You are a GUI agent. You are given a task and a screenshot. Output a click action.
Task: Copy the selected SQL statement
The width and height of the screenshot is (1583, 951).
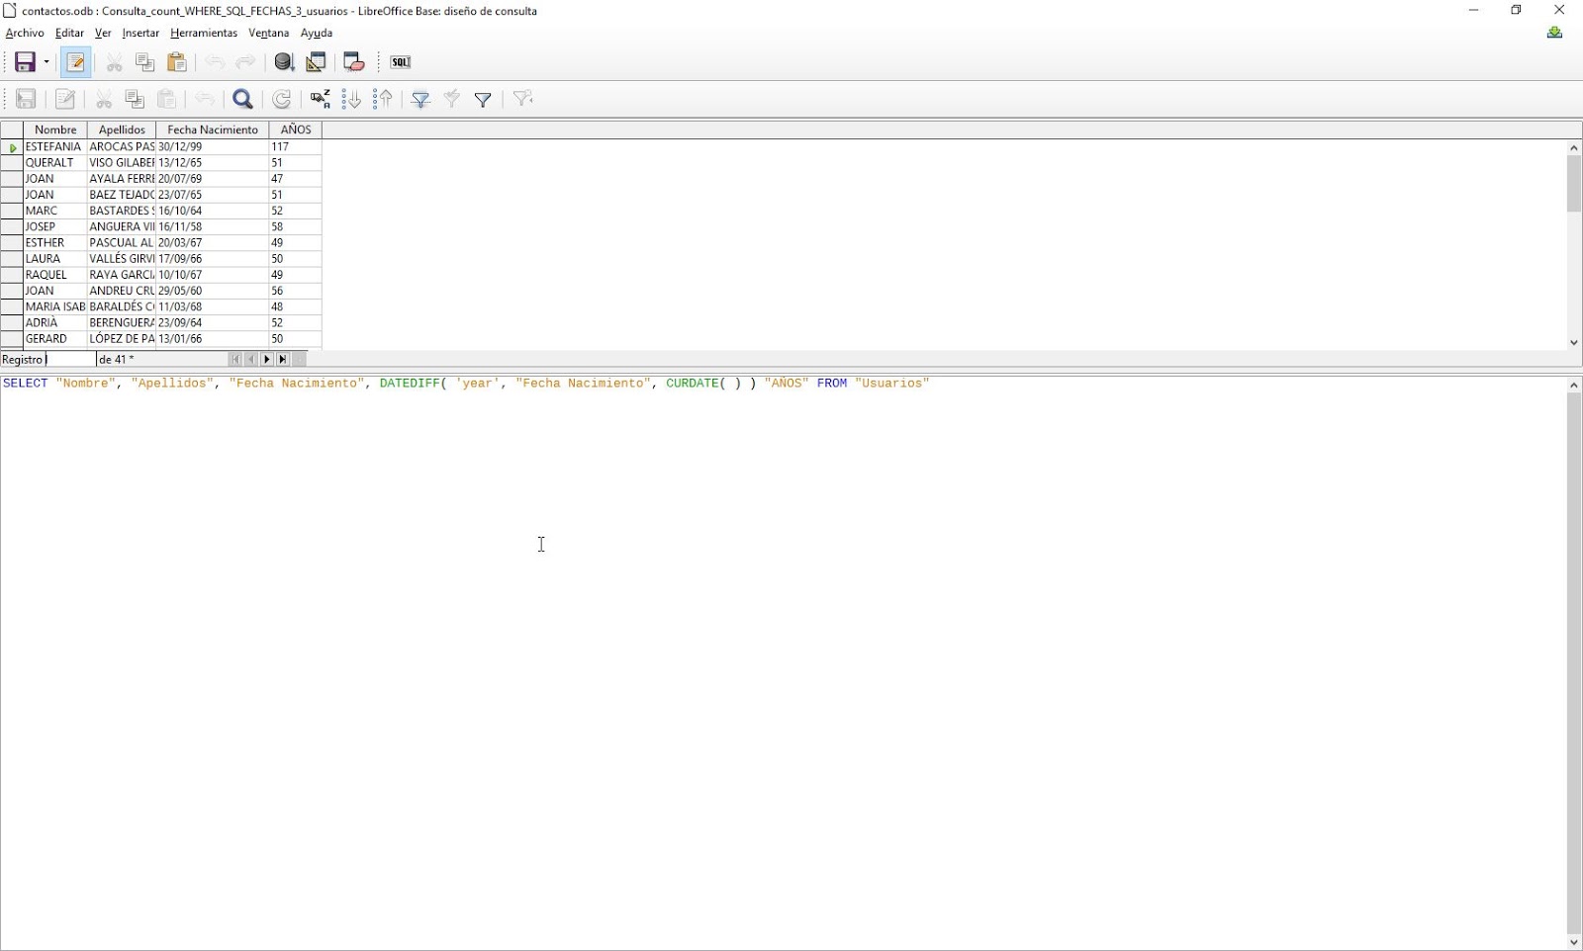point(145,61)
